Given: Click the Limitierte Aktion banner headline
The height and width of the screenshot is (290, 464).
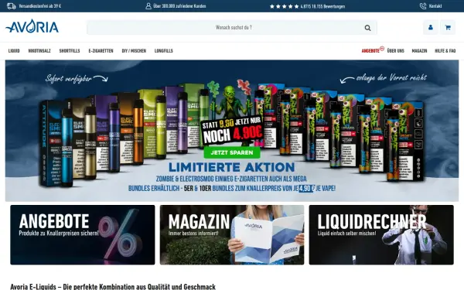Looking at the screenshot, I should coord(232,167).
